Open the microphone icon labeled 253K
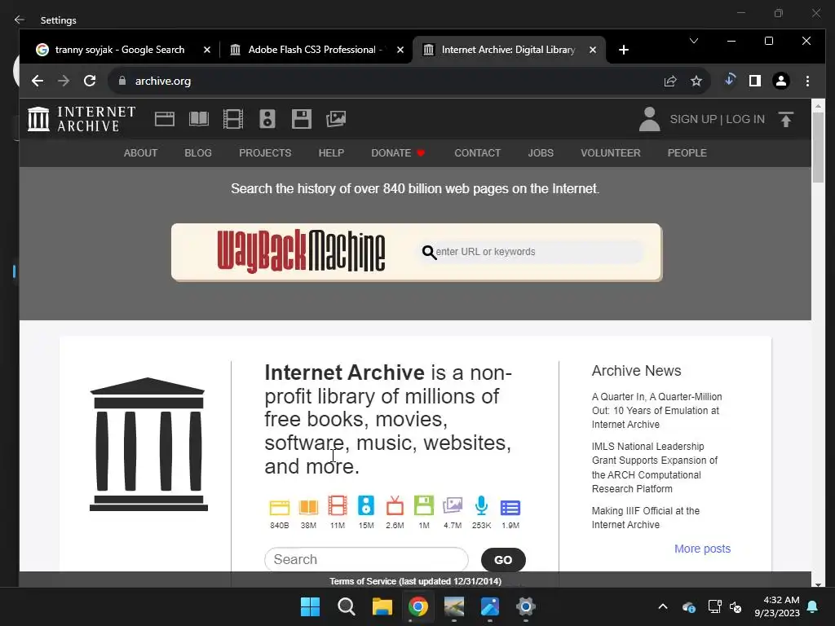This screenshot has height=626, width=835. (481, 505)
